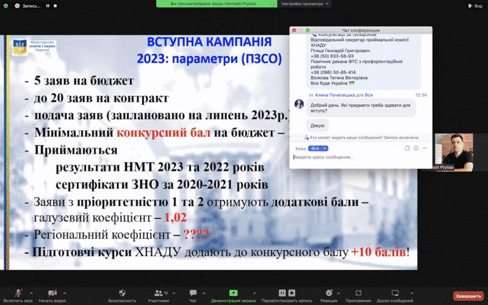
Task: Click the Дякую chat message
Action: tap(317, 126)
